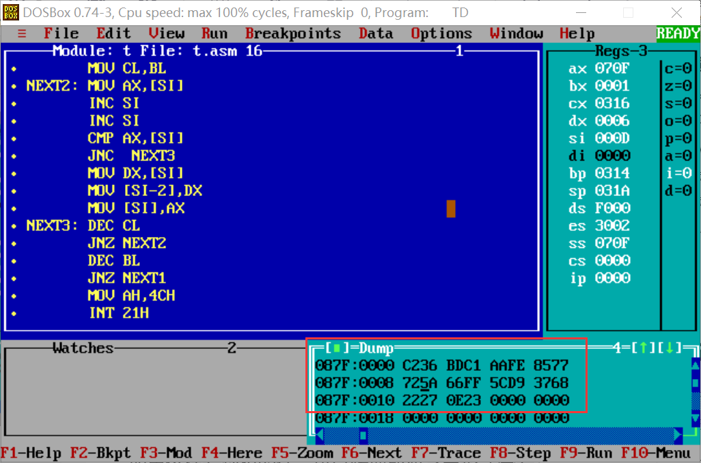Click the Dump window up-arrow zoom icon
This screenshot has height=463, width=701.
pos(643,348)
